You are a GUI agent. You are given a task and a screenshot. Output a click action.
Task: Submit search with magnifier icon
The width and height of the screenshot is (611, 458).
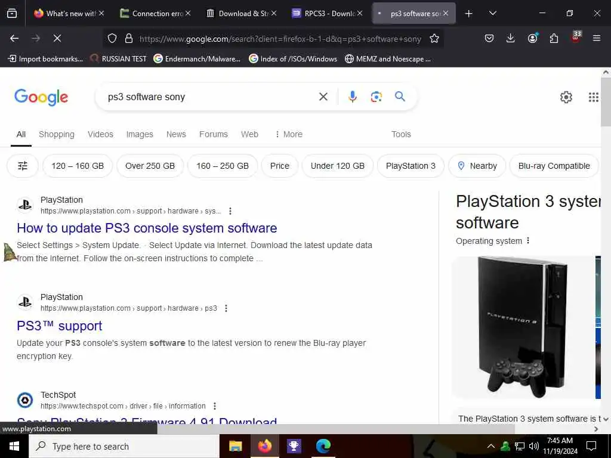[x=400, y=97]
